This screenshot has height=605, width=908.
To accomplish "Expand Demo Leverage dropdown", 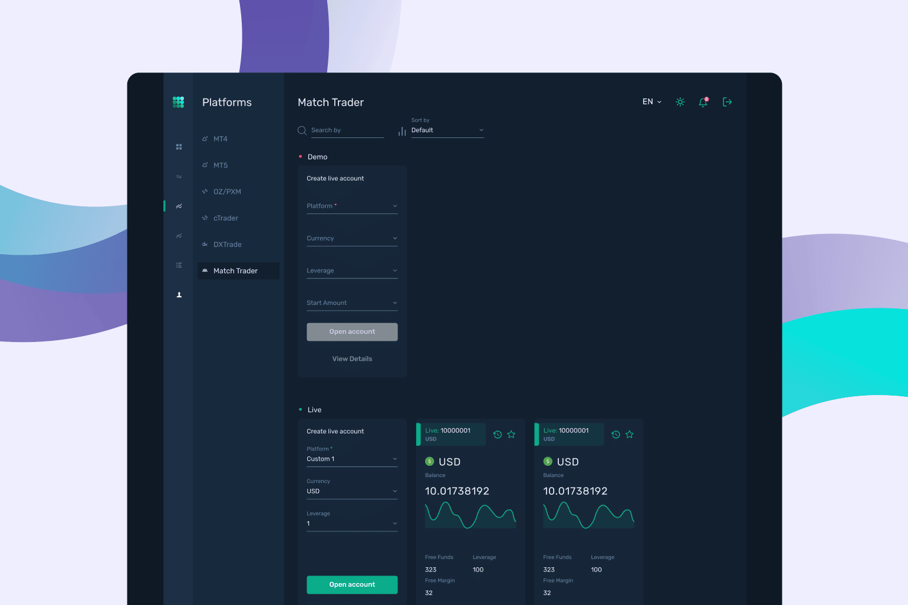I will (352, 271).
